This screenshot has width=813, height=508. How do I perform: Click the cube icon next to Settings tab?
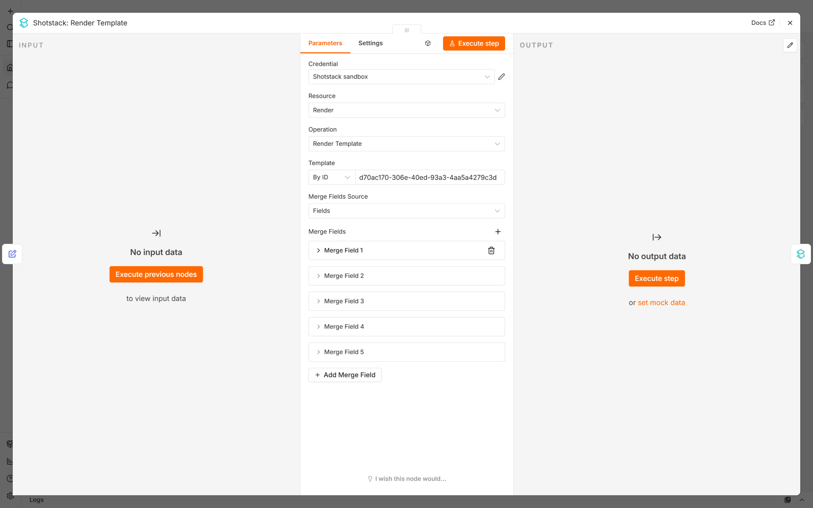pyautogui.click(x=428, y=43)
